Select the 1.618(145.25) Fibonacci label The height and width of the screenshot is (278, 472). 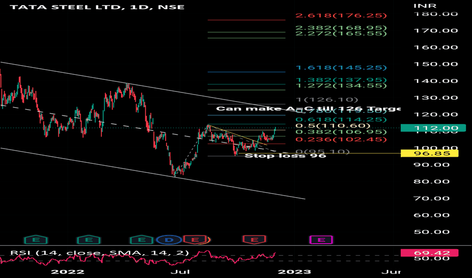tap(341, 68)
